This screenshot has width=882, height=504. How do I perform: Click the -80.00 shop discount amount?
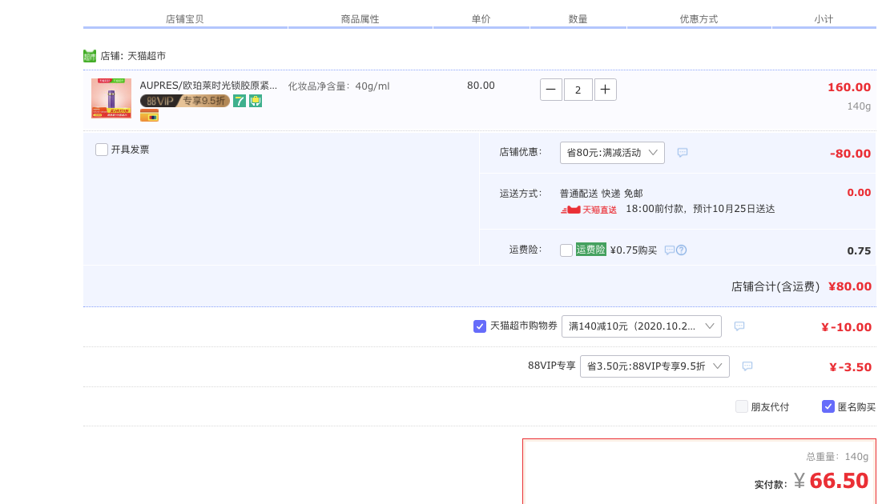coord(850,154)
